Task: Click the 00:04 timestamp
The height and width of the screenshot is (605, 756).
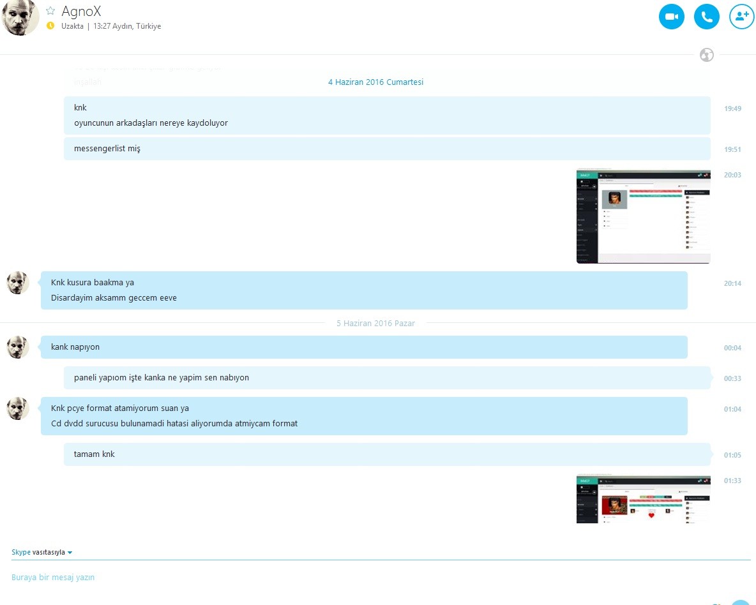Action: click(x=732, y=348)
